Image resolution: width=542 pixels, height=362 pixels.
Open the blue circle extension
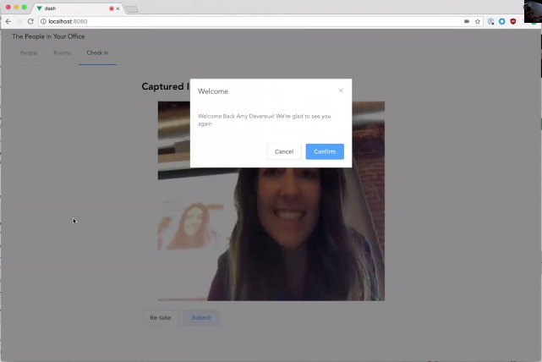502,21
